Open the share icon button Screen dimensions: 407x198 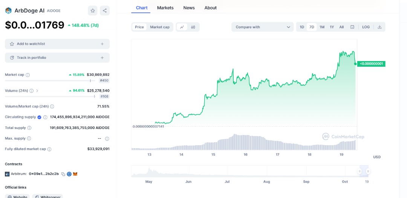(105, 11)
